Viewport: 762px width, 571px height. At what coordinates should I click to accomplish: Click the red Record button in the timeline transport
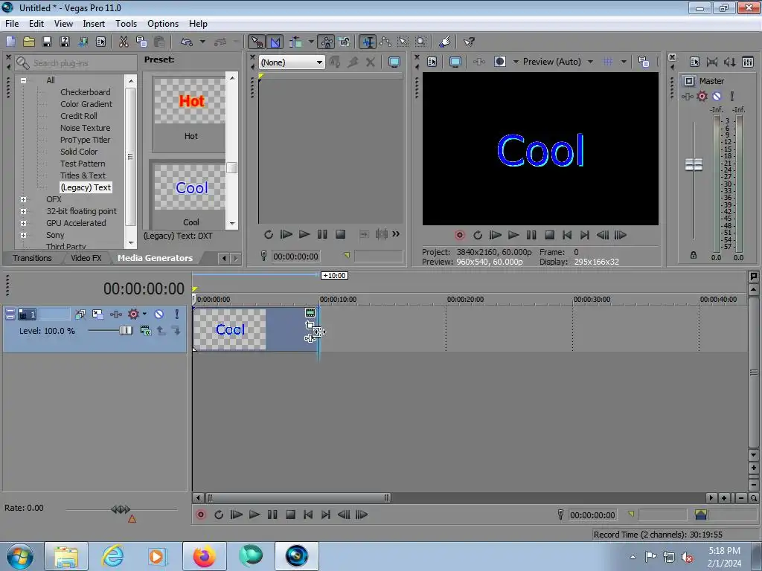(x=201, y=514)
